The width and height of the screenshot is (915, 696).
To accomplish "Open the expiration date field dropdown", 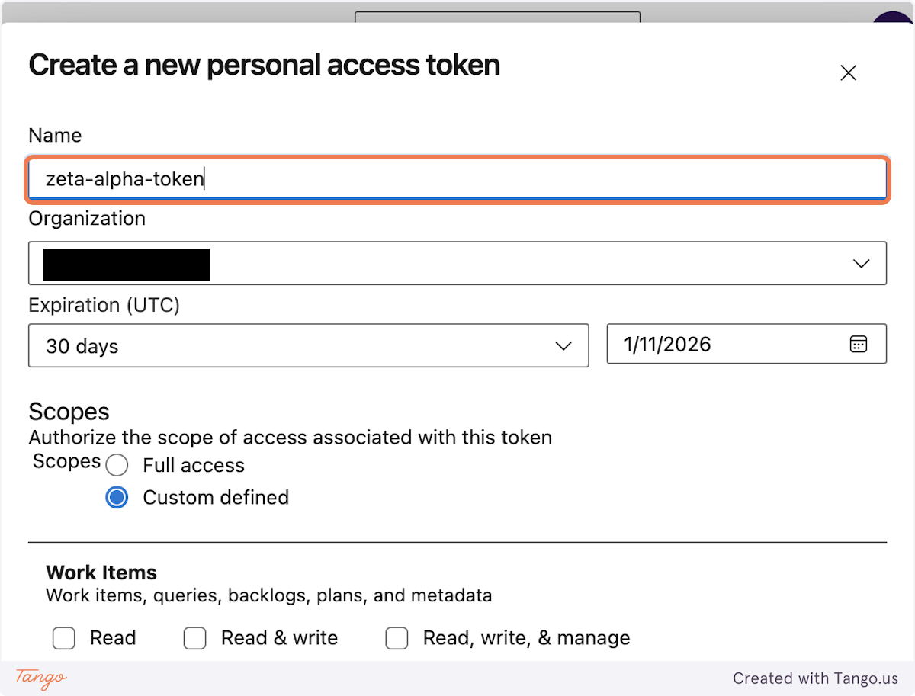I will 746,344.
